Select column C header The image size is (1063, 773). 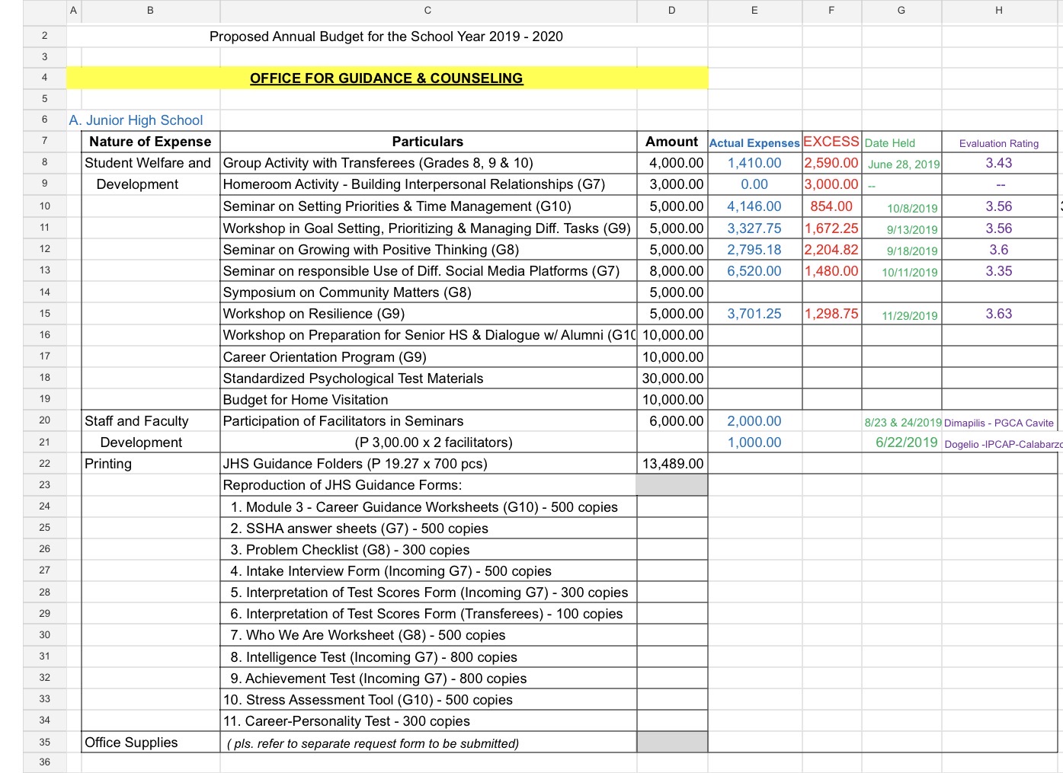pyautogui.click(x=428, y=11)
